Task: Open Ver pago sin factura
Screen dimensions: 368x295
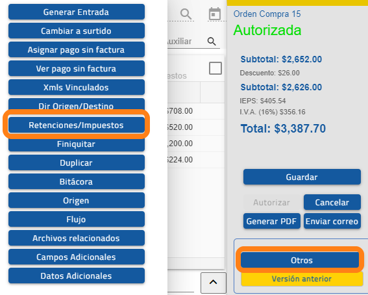Action: [77, 68]
